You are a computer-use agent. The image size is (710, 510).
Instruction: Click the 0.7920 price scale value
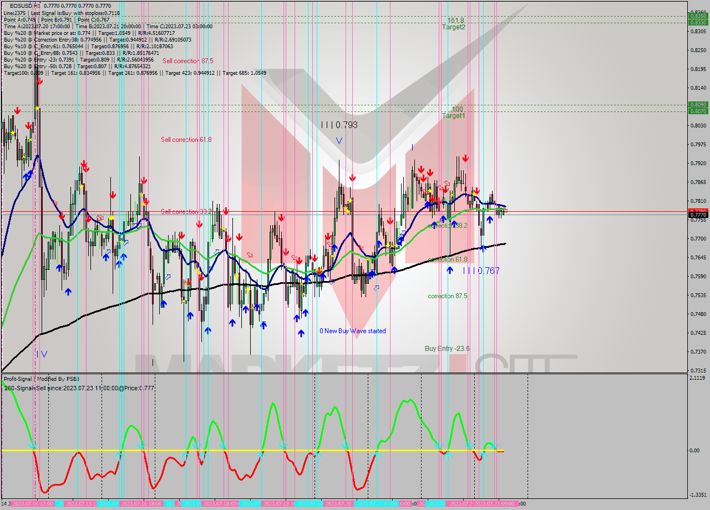click(698, 164)
